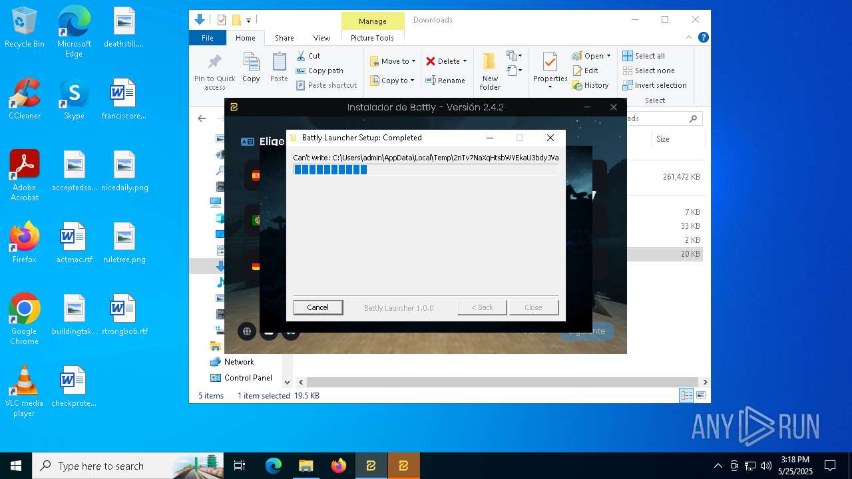Open file Properties
Viewport: 852px width, 479px height.
click(550, 72)
